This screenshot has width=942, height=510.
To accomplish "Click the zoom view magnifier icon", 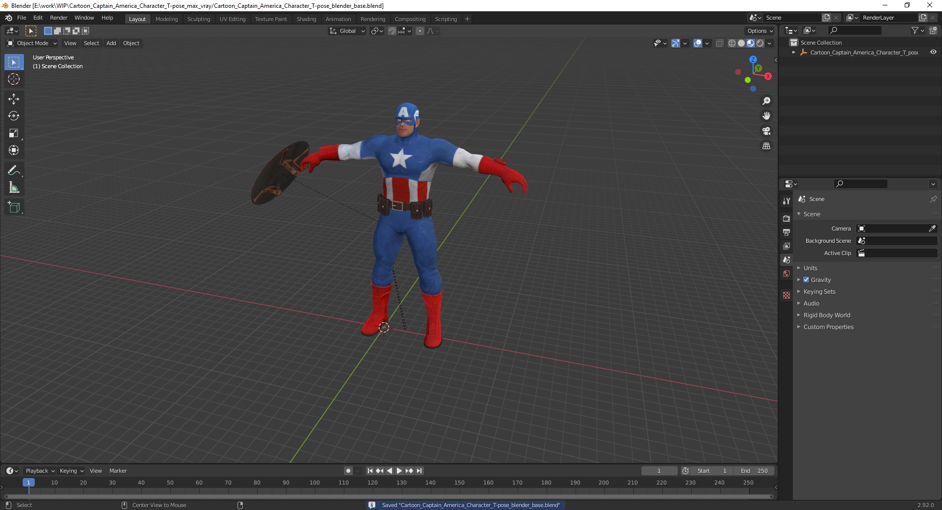I will pos(766,101).
